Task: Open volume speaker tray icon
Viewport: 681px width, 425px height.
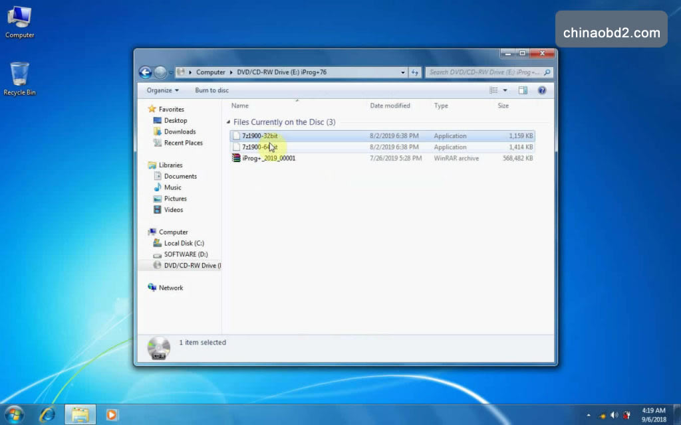Action: pos(614,415)
